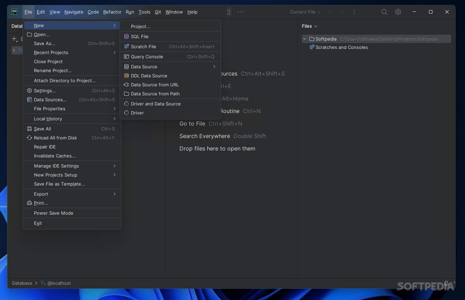Click @localhost breadcrumb in the status bar
The image size is (465, 300).
click(x=56, y=283)
